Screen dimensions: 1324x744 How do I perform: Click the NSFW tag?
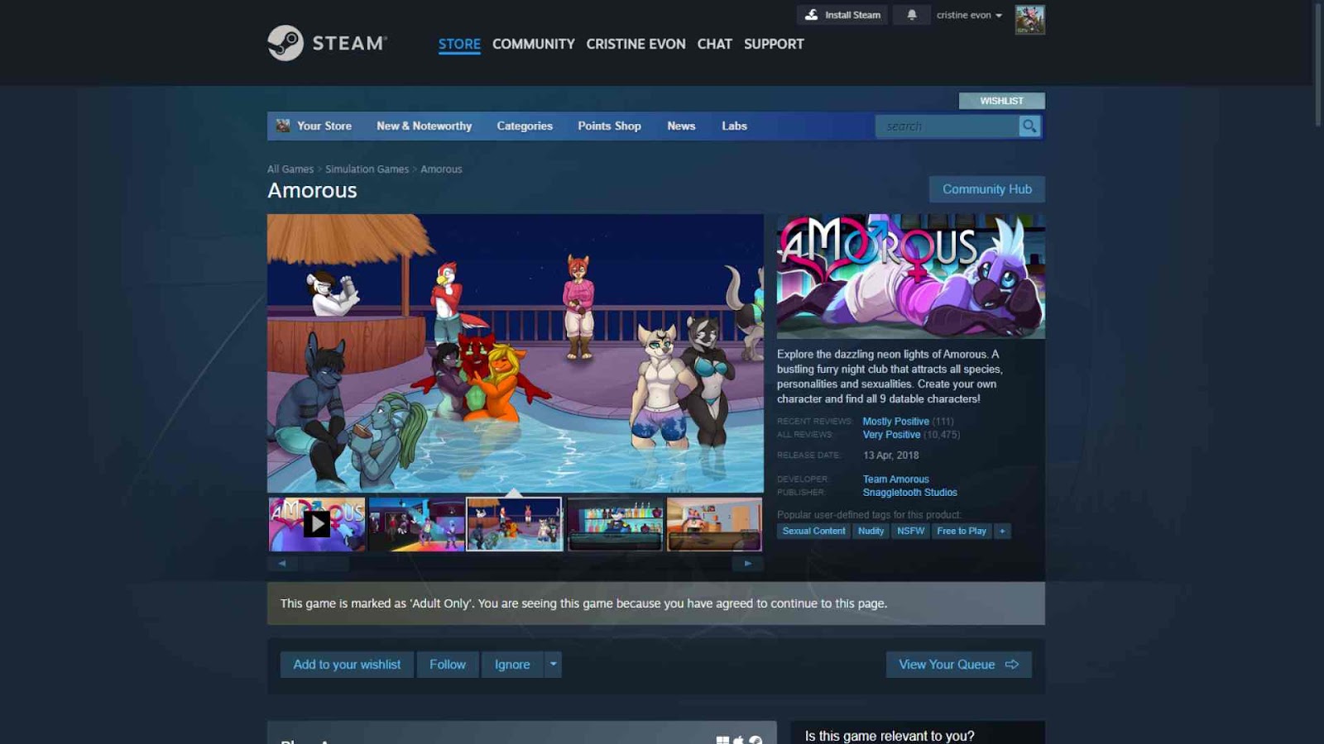coord(911,531)
